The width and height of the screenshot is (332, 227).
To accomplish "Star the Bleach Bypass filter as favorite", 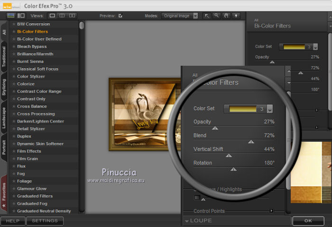I will point(14,47).
